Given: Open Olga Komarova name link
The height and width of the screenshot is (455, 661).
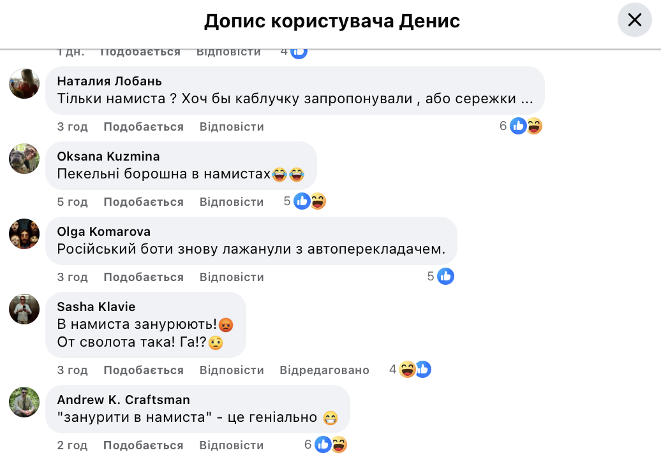Looking at the screenshot, I should (x=104, y=231).
